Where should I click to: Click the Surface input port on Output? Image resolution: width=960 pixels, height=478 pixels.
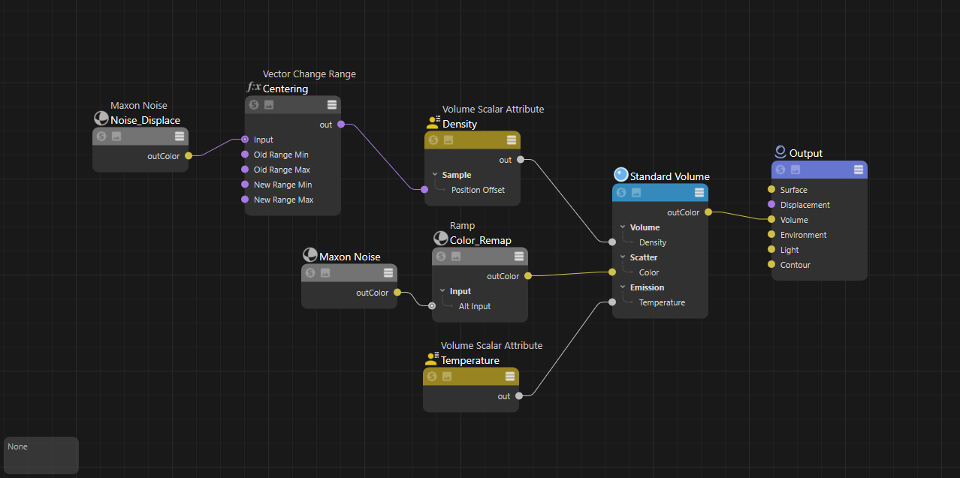click(771, 190)
